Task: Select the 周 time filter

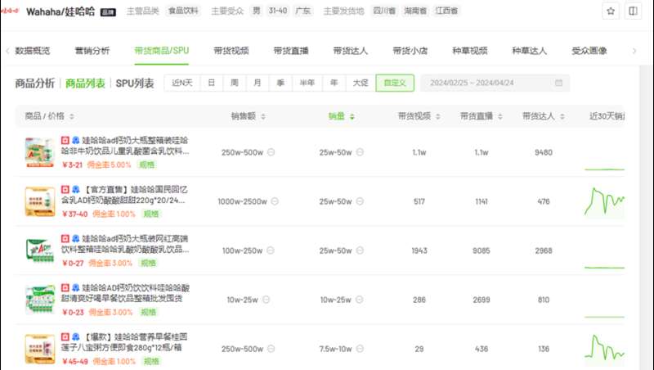Action: pos(235,83)
